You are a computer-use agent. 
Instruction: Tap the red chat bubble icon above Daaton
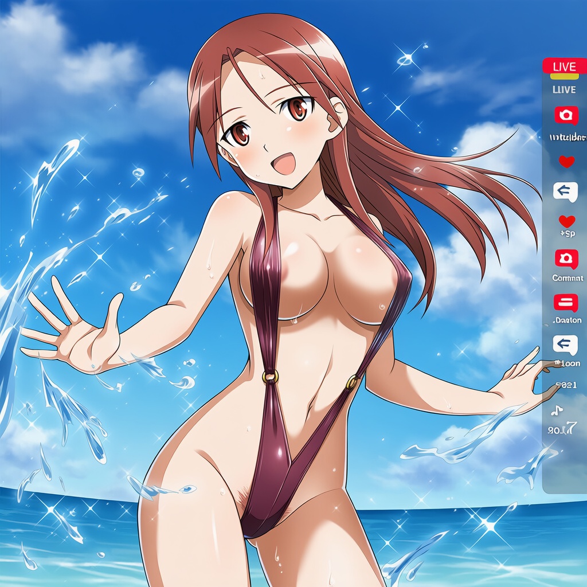tap(566, 303)
